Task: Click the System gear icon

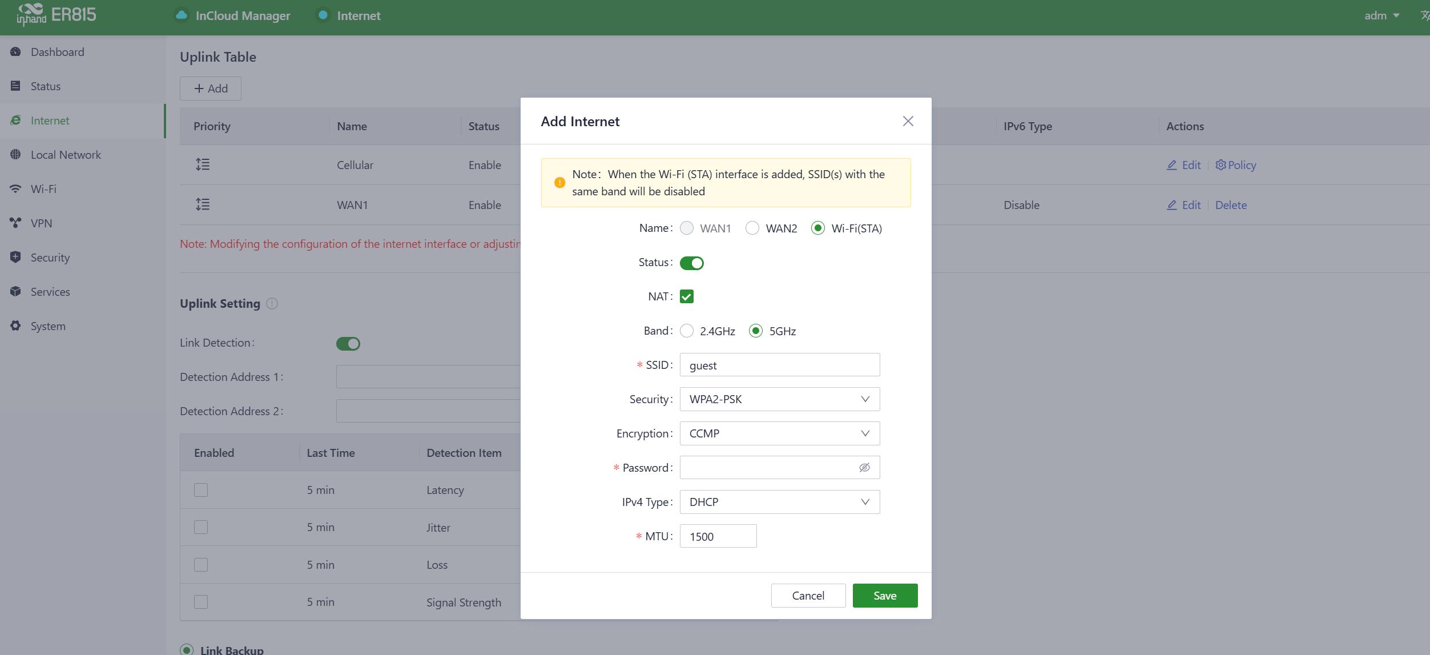Action: 15,326
